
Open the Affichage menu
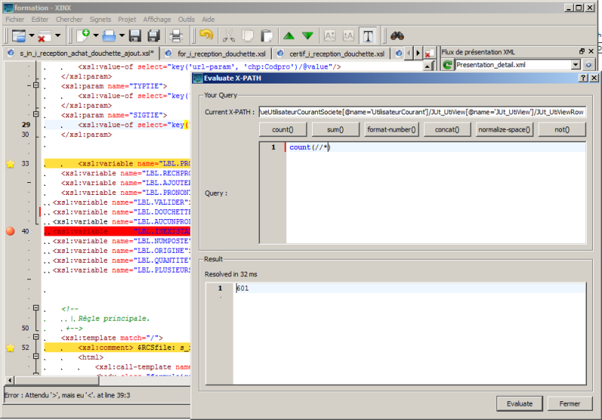click(x=157, y=20)
